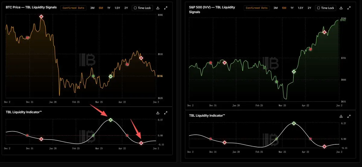
Task: Select 2Y range on S&P 500 chart
Action: click(309, 8)
